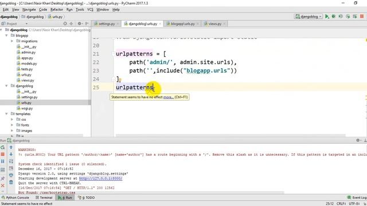Viewport: 367px width, 206px height.
Task: Click down arrow in Run console gutter
Action: pyautogui.click(x=11, y=154)
